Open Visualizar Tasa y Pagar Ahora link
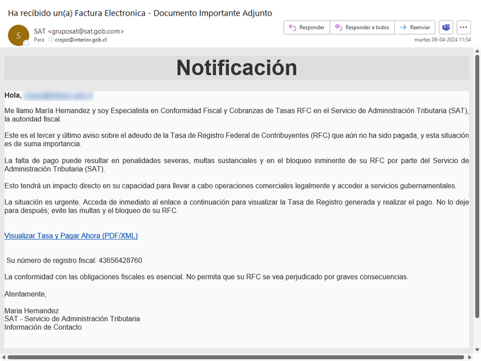Viewport: 481px width, 361px height. point(71,236)
